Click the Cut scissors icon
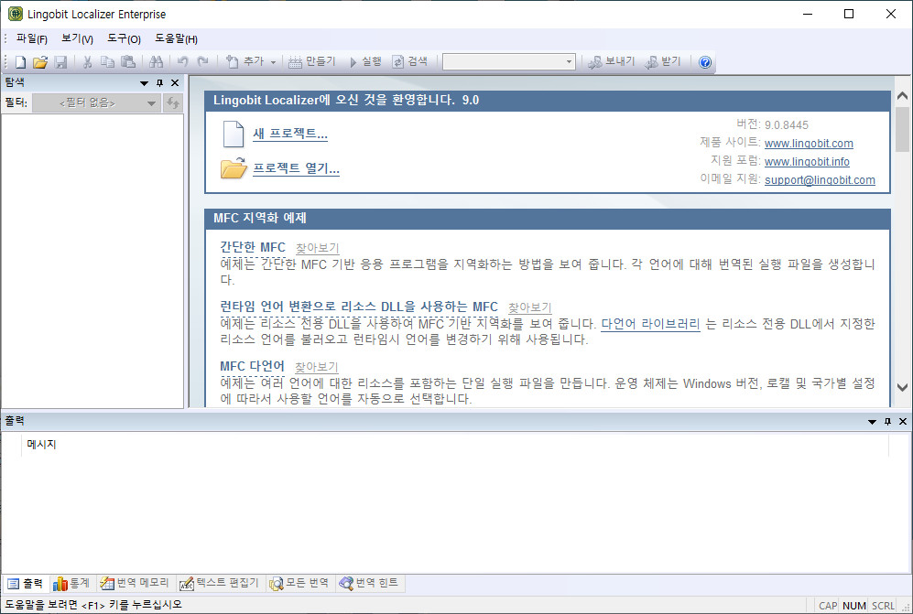Image resolution: width=913 pixels, height=614 pixels. click(x=87, y=61)
